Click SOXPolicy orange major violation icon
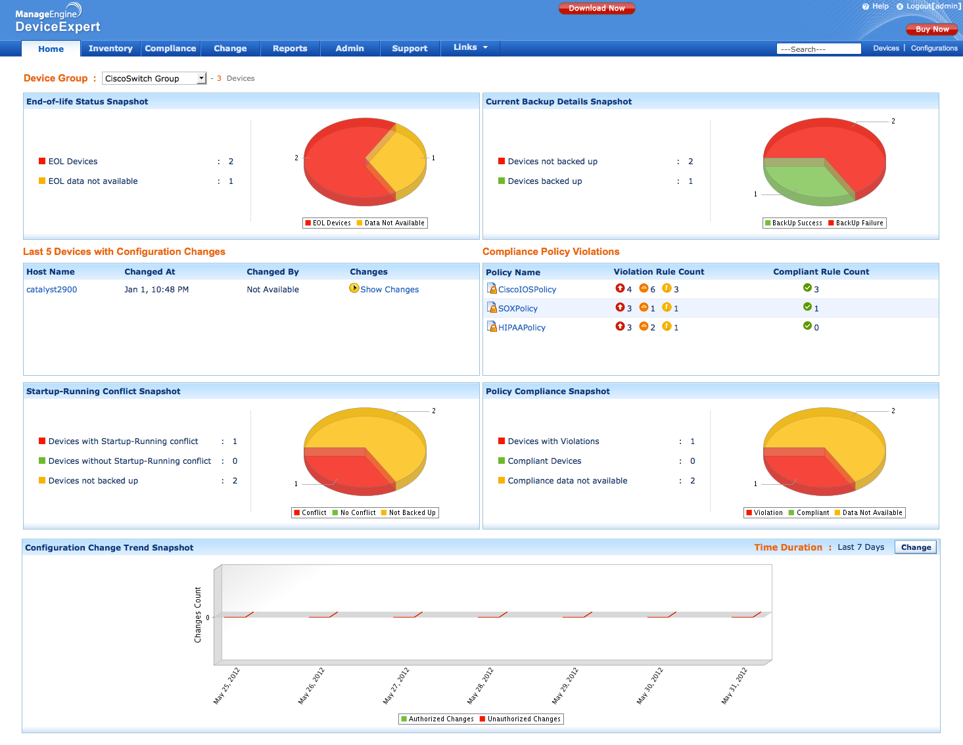The width and height of the screenshot is (963, 745). pyautogui.click(x=644, y=307)
